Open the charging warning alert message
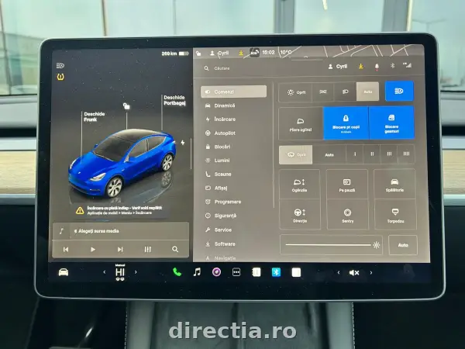 (120, 210)
